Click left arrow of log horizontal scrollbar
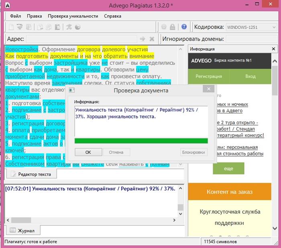This screenshot has height=248, width=281. tap(8, 220)
